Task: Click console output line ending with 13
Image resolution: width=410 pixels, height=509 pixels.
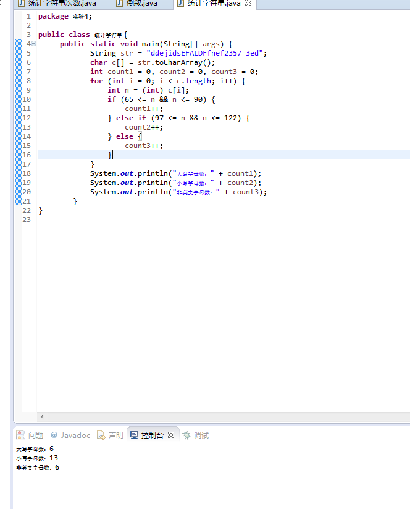Action: tap(37, 458)
